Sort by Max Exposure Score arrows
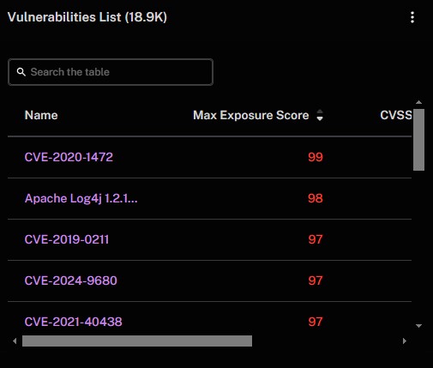The image size is (433, 368). (x=320, y=115)
